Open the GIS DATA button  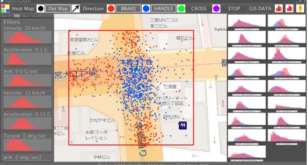260,9
